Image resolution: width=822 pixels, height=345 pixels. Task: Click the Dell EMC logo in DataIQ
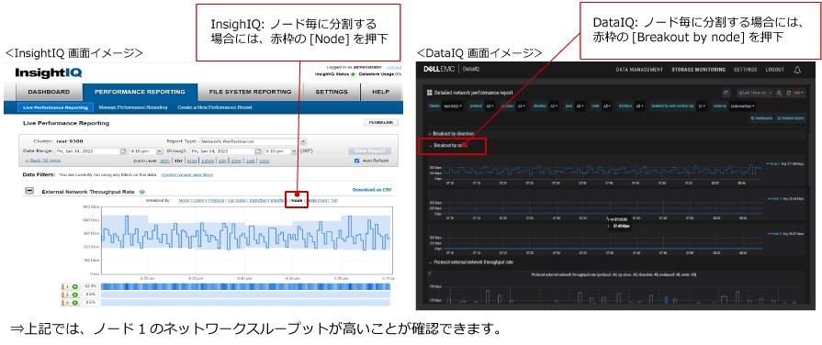coord(440,69)
